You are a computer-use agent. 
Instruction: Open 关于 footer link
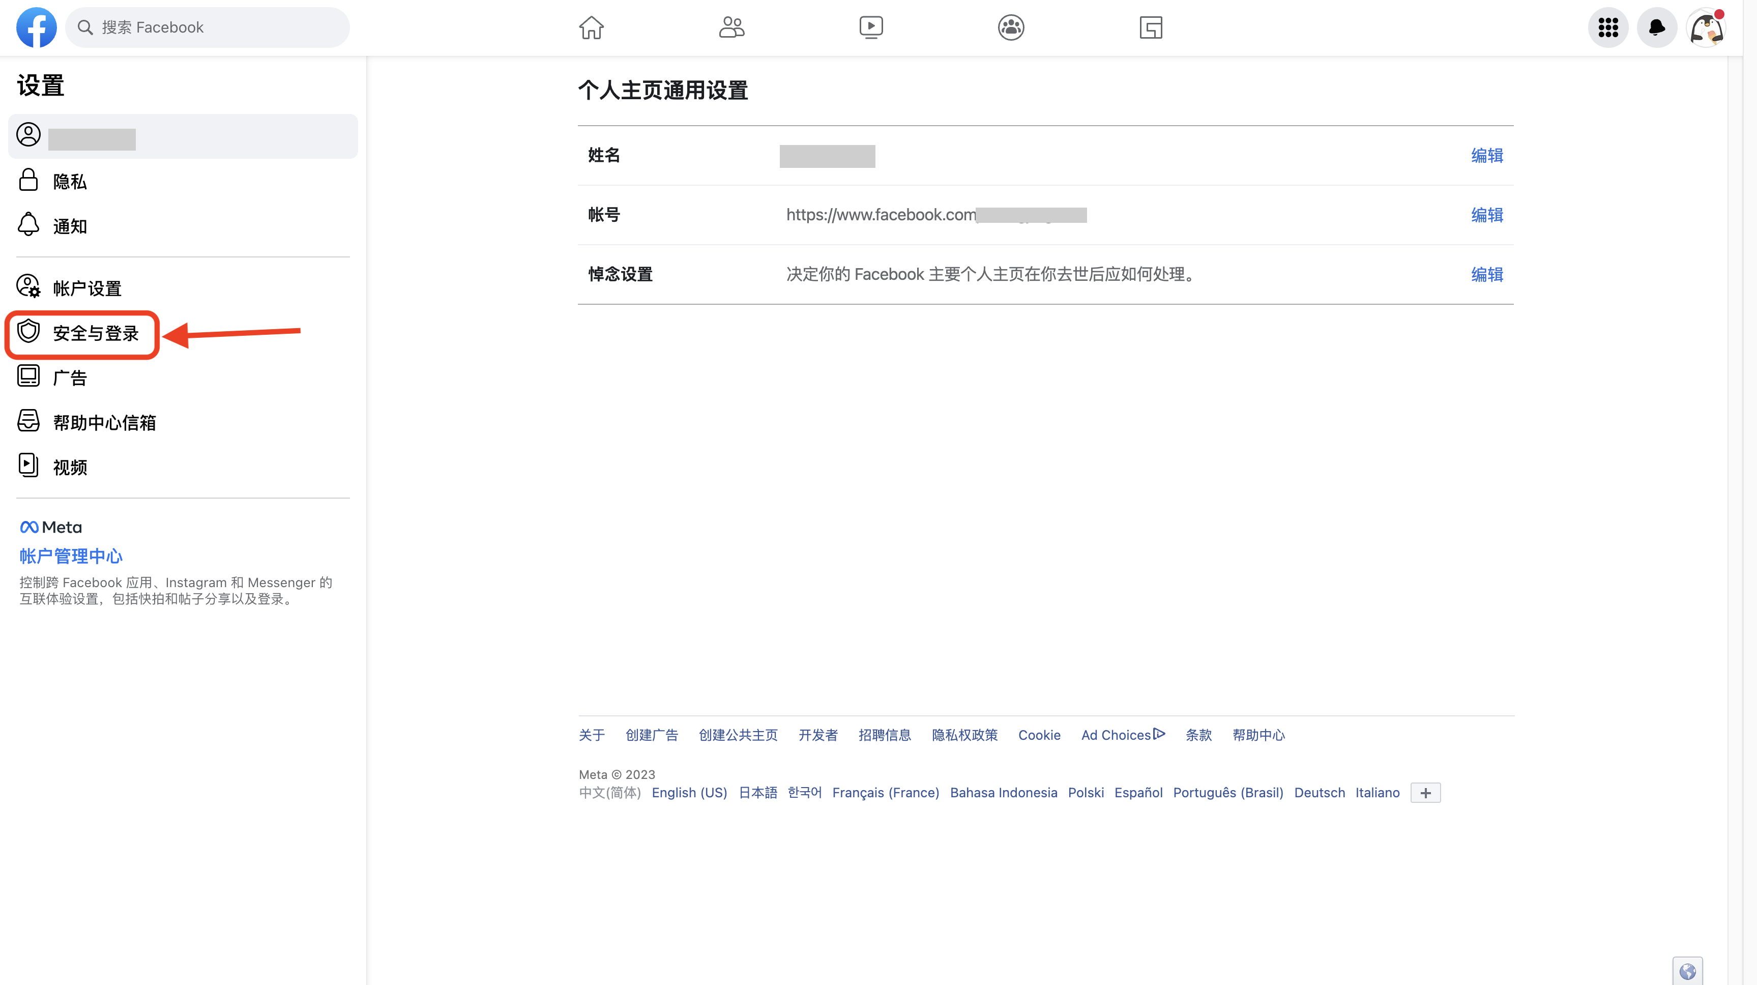click(x=592, y=735)
